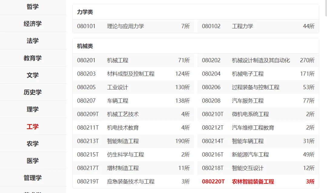
Task: Click major code 080202
Action: [211, 60]
